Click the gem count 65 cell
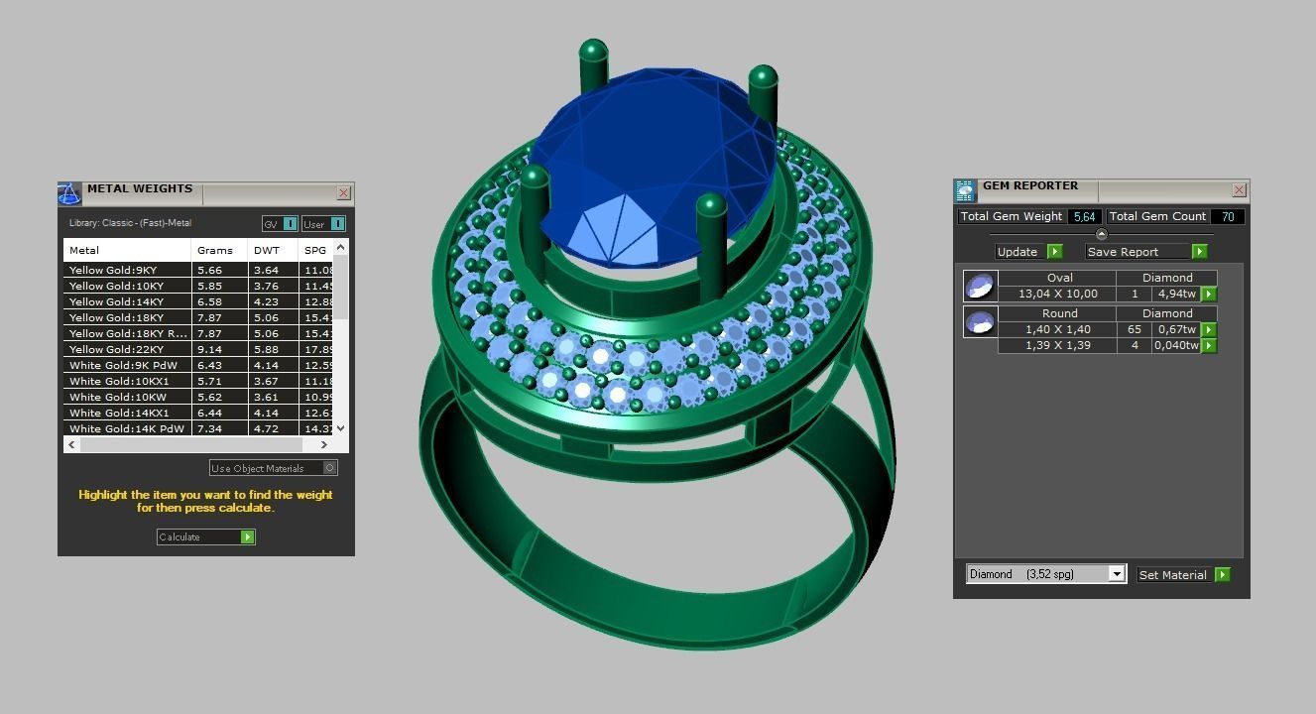The height and width of the screenshot is (714, 1316). tap(1135, 330)
